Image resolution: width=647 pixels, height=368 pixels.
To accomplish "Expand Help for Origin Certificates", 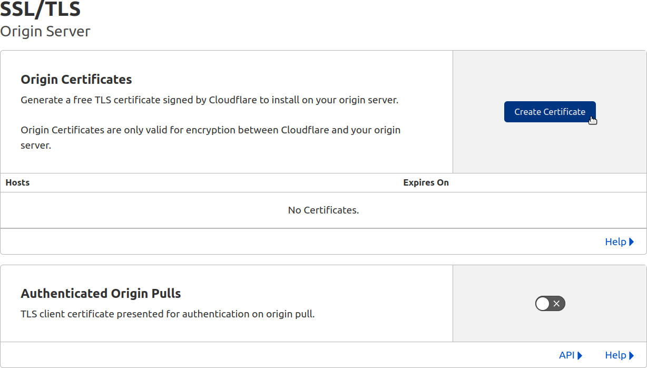I will click(x=616, y=241).
